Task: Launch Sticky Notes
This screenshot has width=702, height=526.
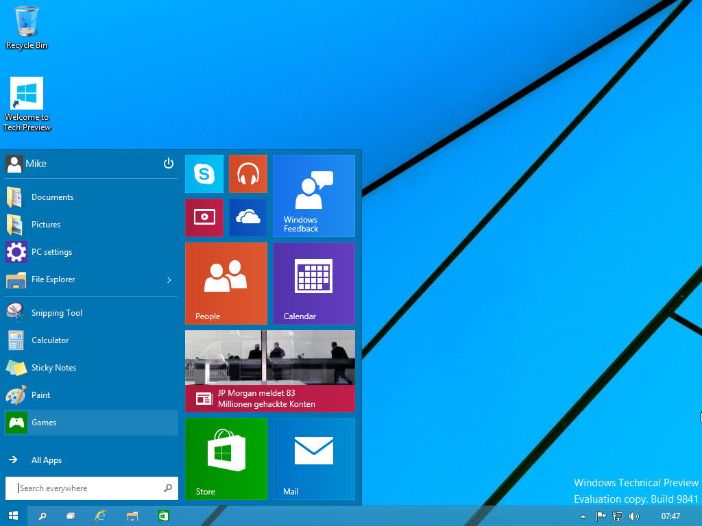Action: pos(91,368)
